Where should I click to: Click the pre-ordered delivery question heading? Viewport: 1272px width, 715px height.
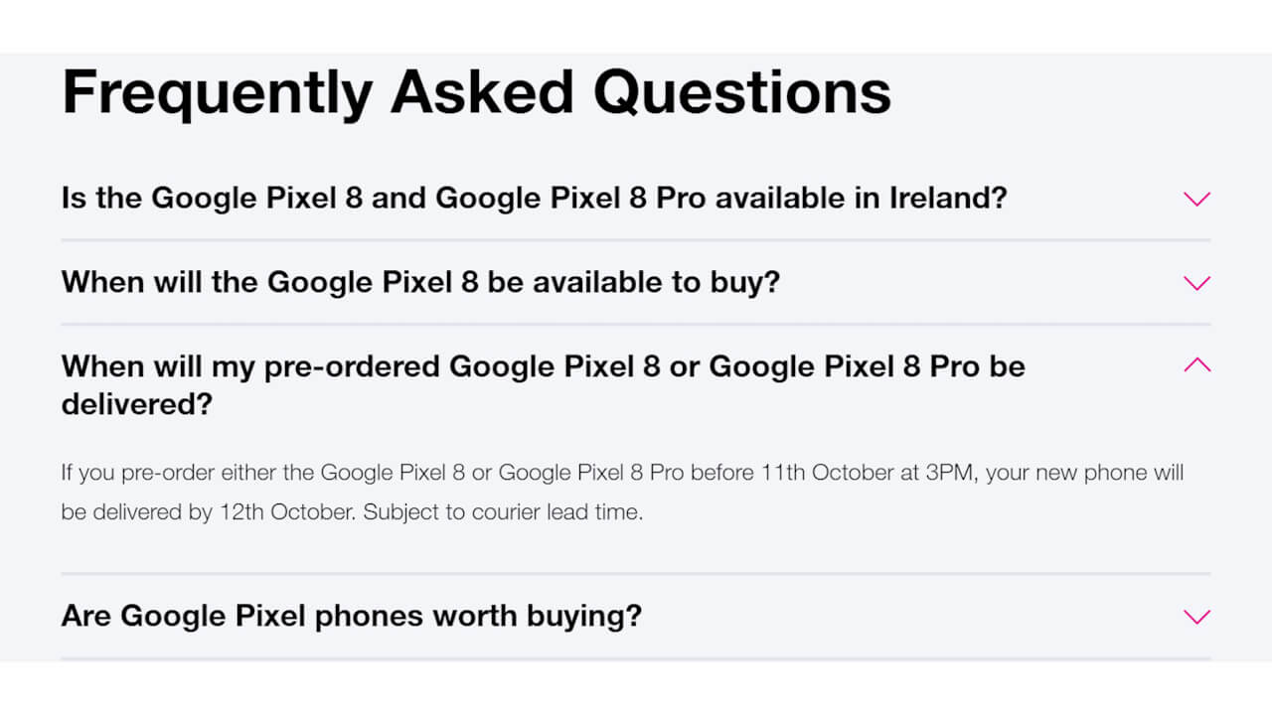pyautogui.click(x=543, y=384)
